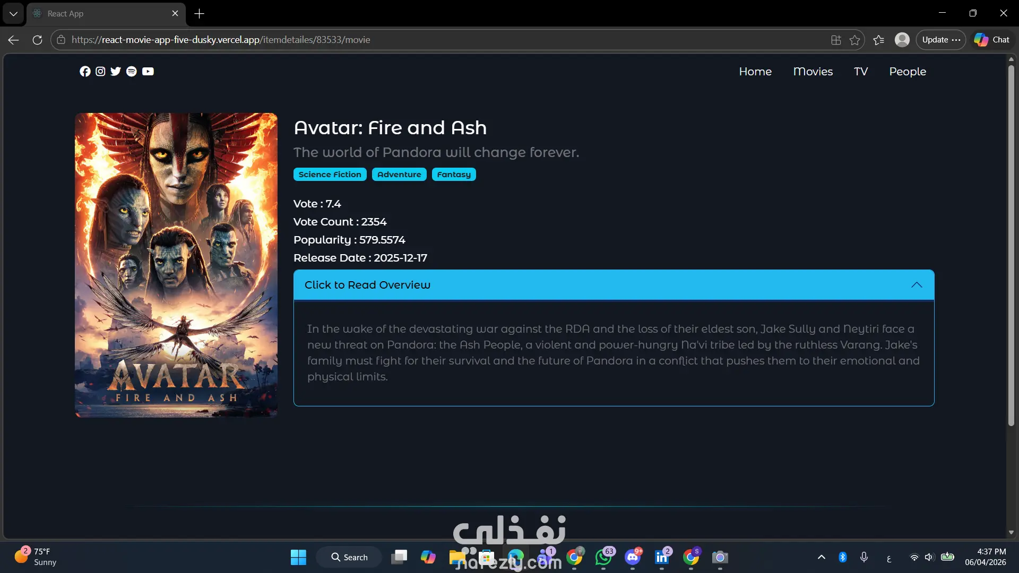Click the browser refresh icon
This screenshot has height=573, width=1019.
37,40
